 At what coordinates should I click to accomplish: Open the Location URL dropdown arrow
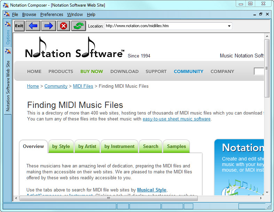229,26
